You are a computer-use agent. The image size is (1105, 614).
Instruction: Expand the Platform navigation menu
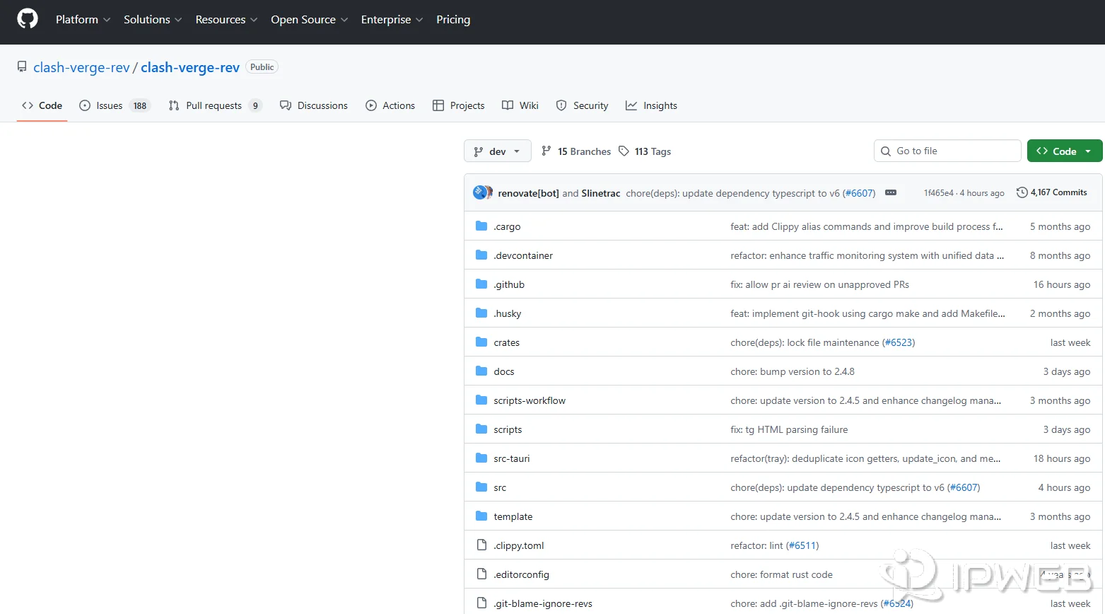[83, 20]
